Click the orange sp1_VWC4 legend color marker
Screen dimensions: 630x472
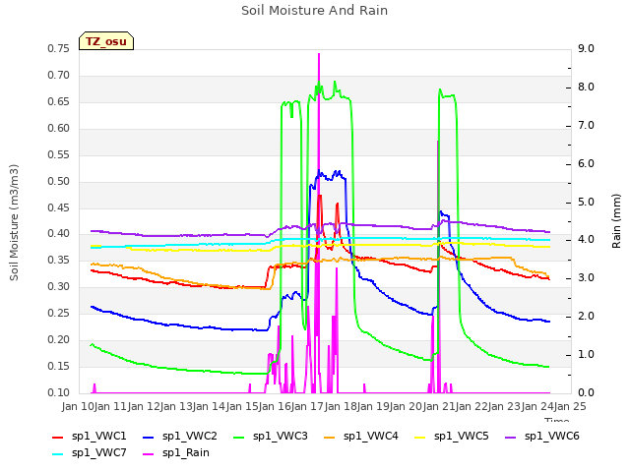click(330, 437)
